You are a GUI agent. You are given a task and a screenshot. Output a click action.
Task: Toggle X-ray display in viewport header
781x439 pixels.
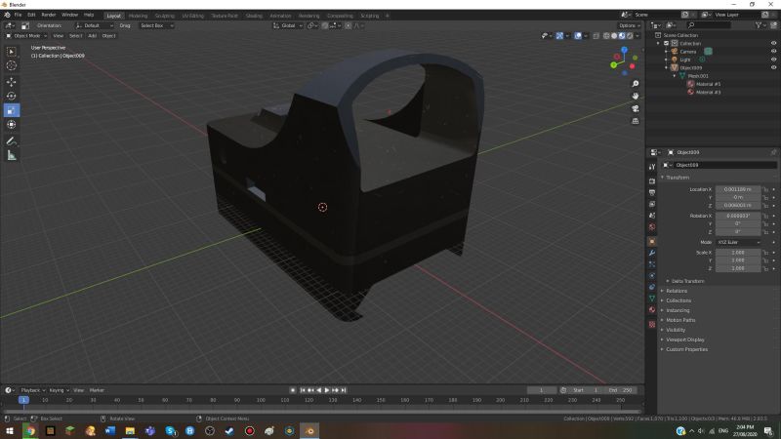pos(596,36)
